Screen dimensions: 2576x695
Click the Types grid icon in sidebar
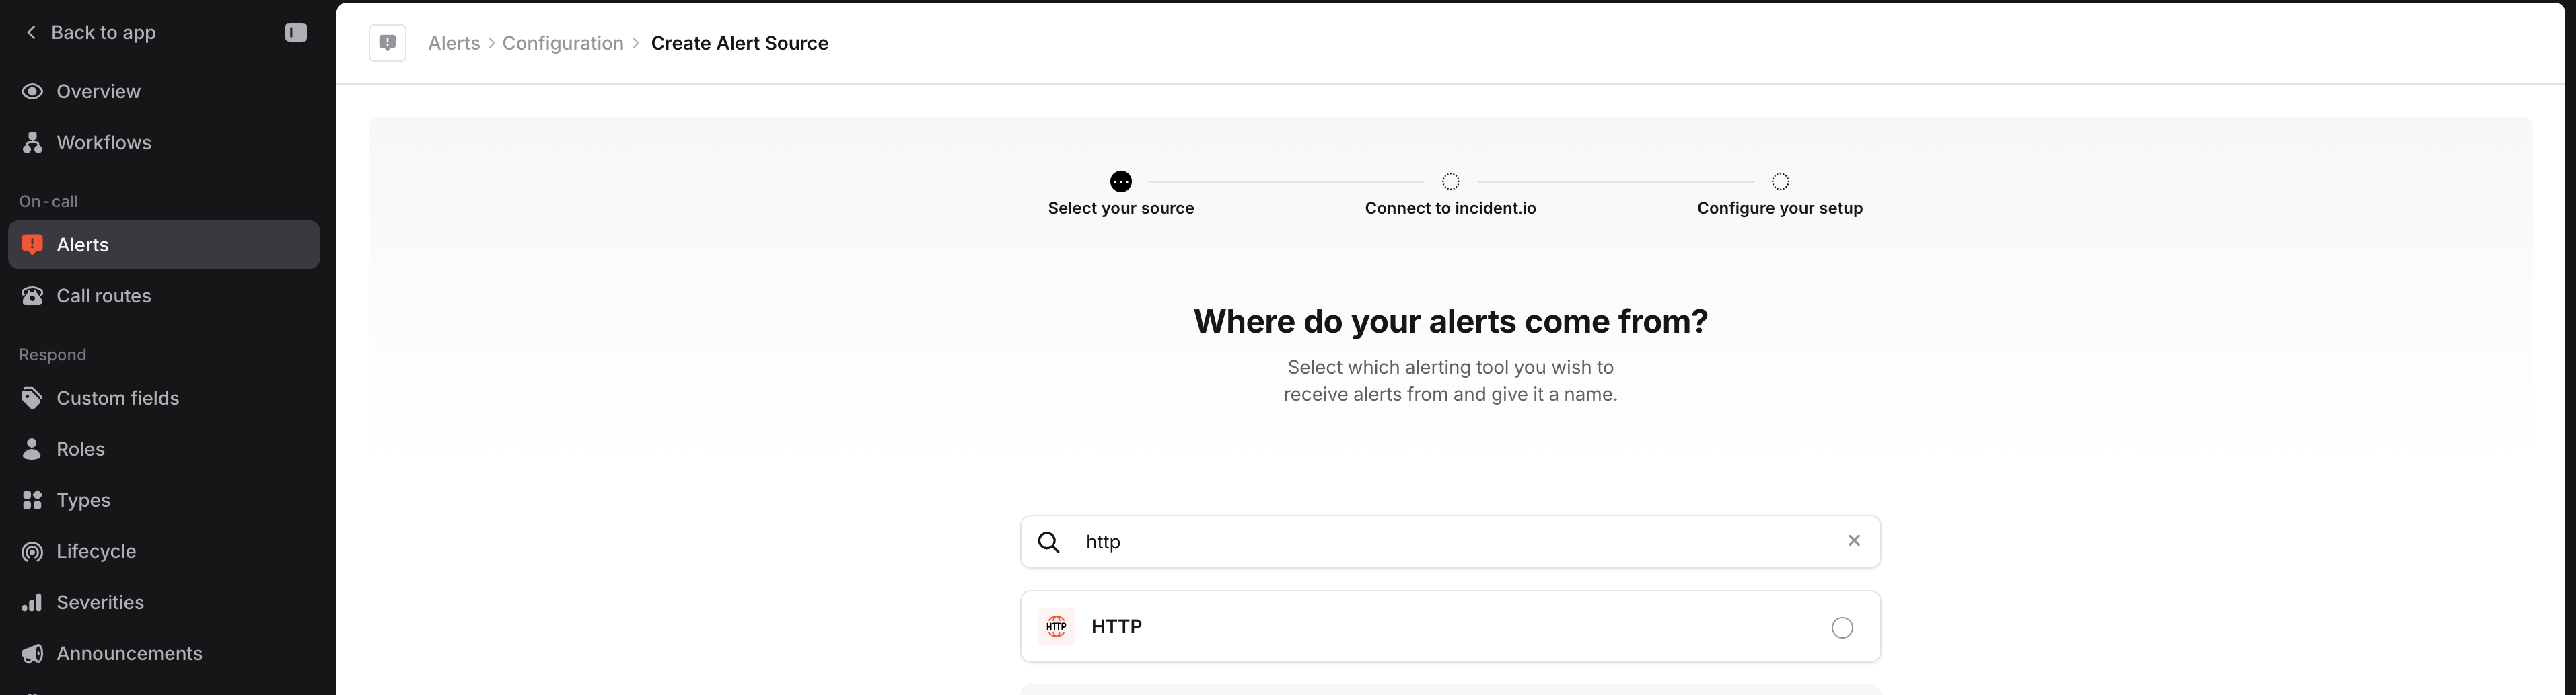click(32, 499)
